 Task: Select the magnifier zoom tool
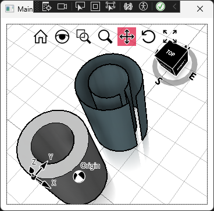pyautogui.click(x=105, y=37)
